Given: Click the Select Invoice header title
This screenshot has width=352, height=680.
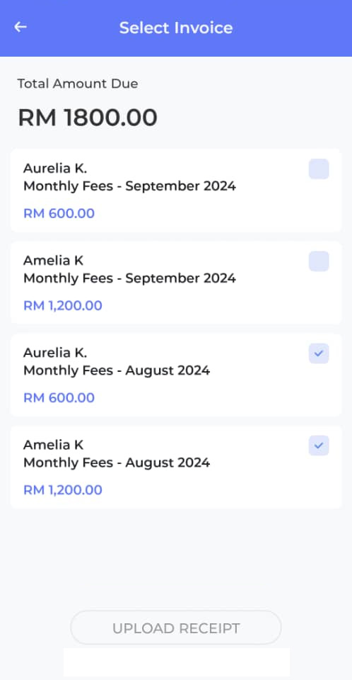Looking at the screenshot, I should [176, 28].
